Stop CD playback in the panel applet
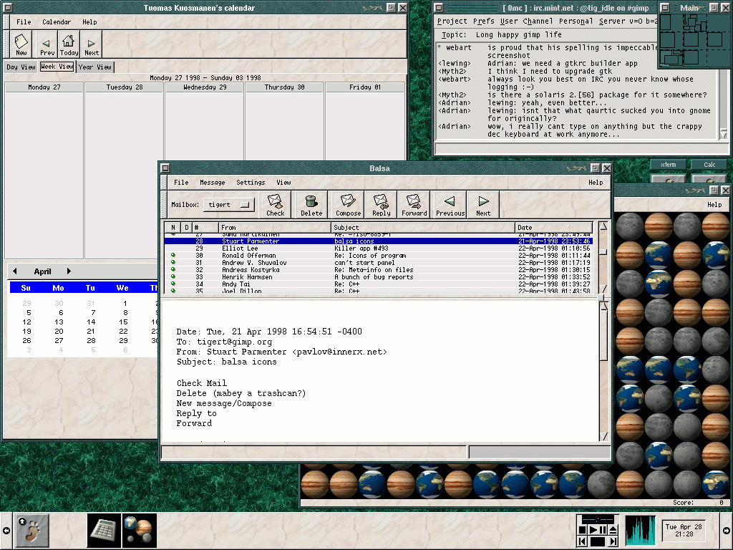 pyautogui.click(x=583, y=530)
